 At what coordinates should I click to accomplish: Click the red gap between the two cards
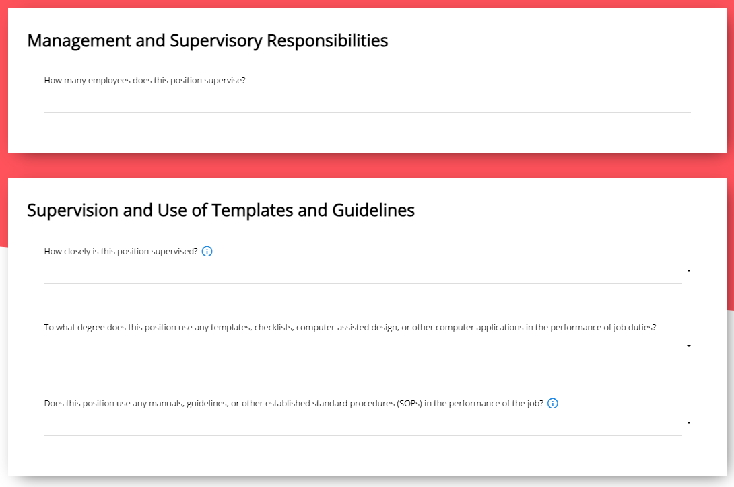(x=367, y=165)
